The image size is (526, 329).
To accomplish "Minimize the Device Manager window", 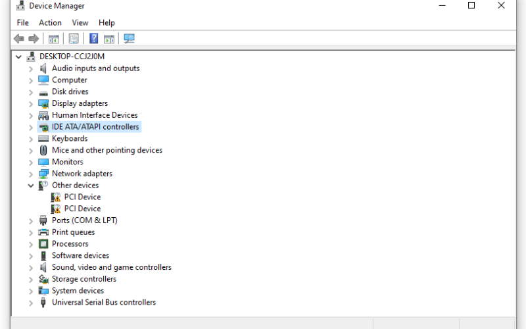I will tap(442, 5).
